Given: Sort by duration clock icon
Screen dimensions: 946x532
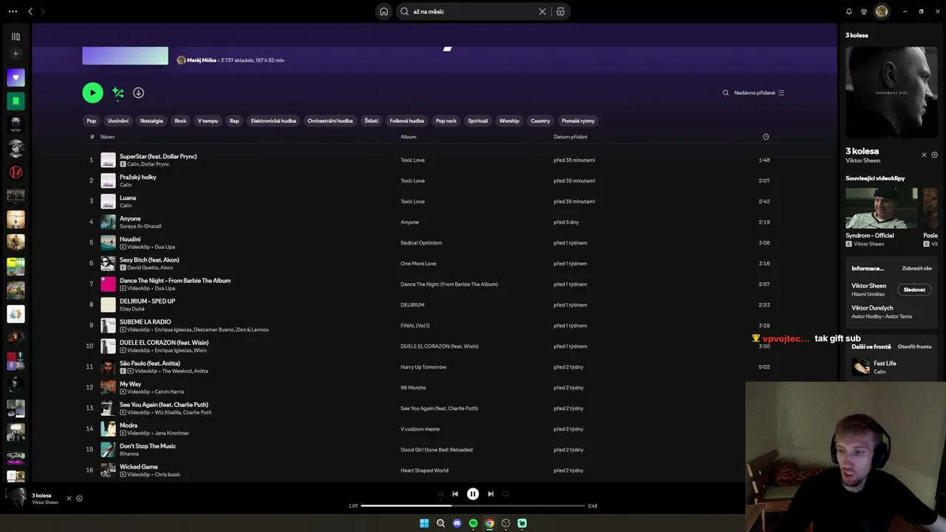Looking at the screenshot, I should [x=766, y=137].
